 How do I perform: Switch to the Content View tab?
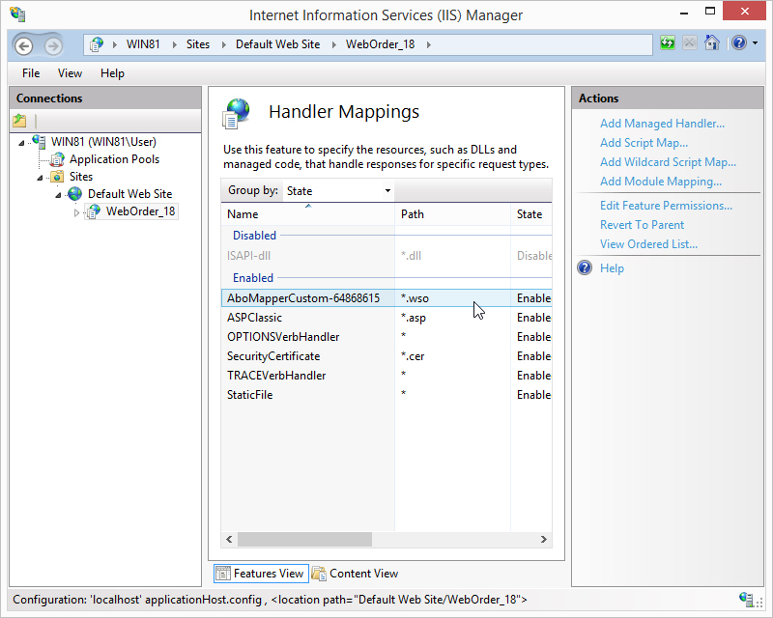(x=355, y=574)
